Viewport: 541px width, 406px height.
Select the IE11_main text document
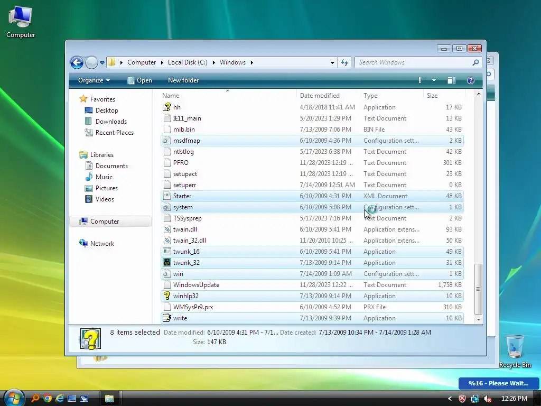(312, 118)
